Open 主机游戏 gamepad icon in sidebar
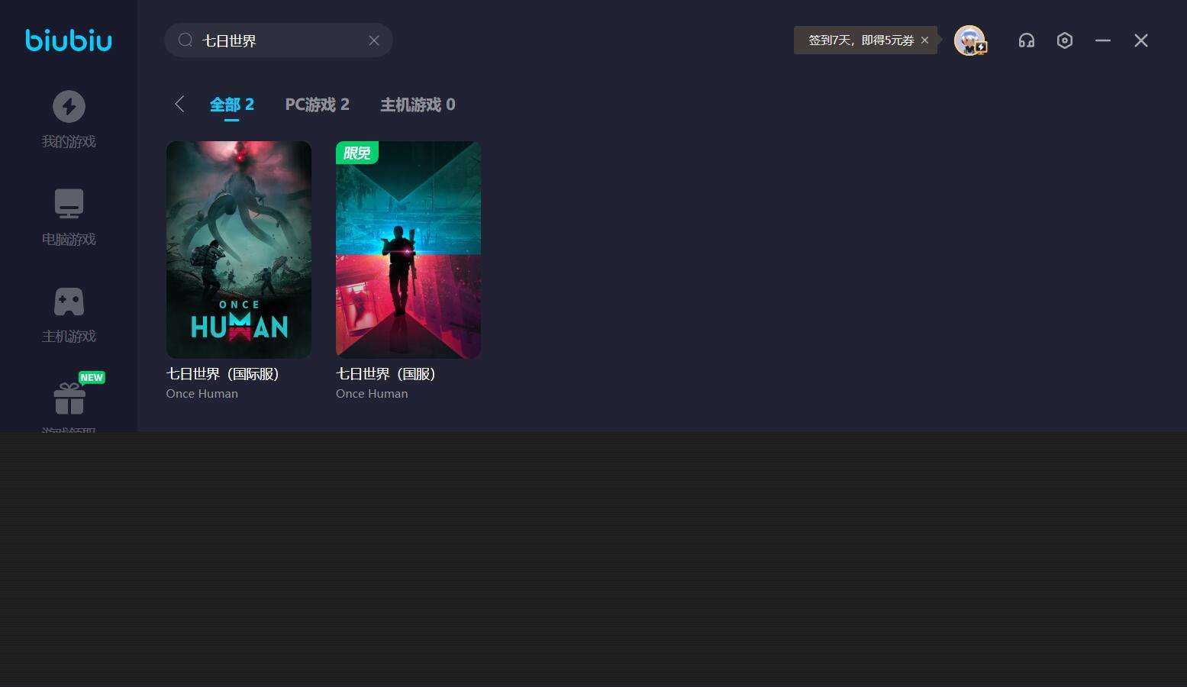This screenshot has height=687, width=1187. tap(69, 302)
